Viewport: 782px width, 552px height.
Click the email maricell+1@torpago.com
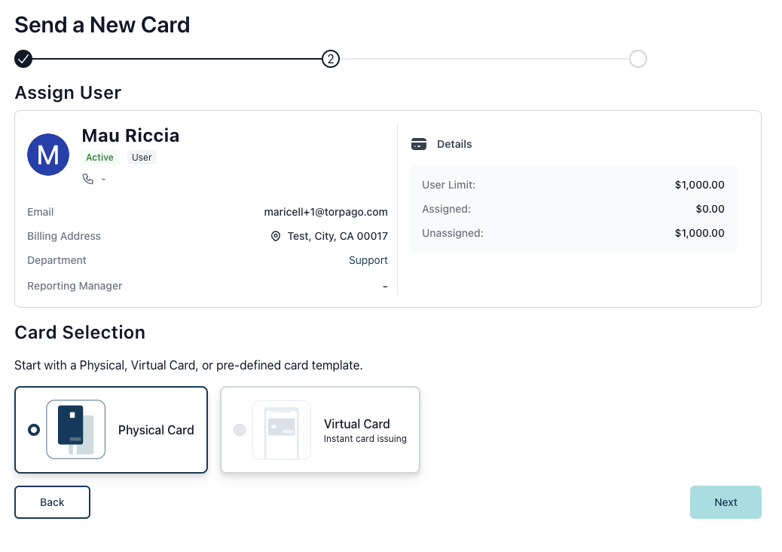325,212
